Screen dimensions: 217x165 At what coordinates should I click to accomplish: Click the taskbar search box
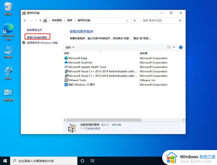pos(44,161)
